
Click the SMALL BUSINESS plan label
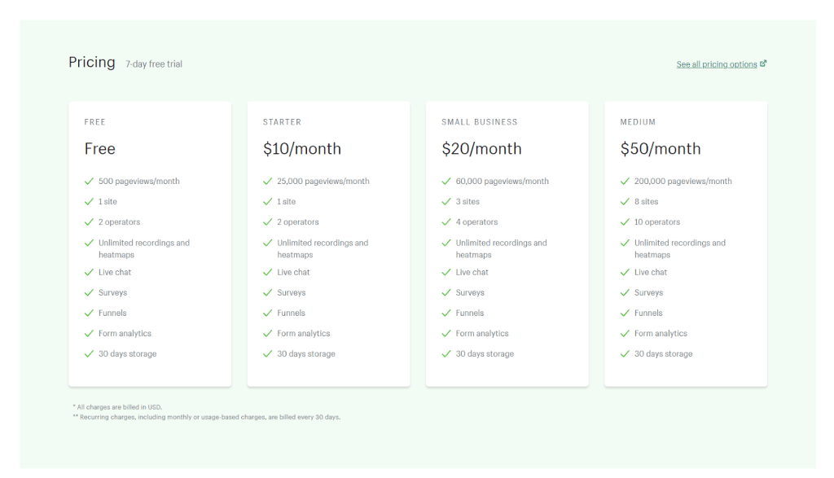pos(479,122)
